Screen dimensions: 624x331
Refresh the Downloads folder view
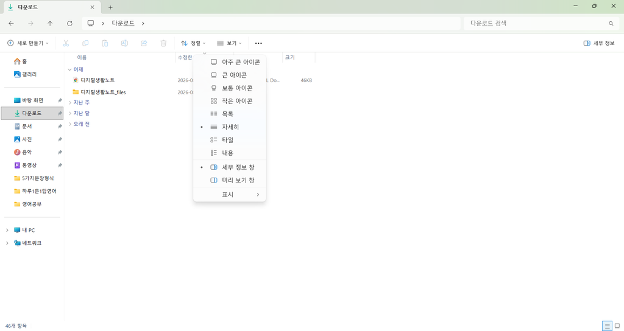click(69, 24)
